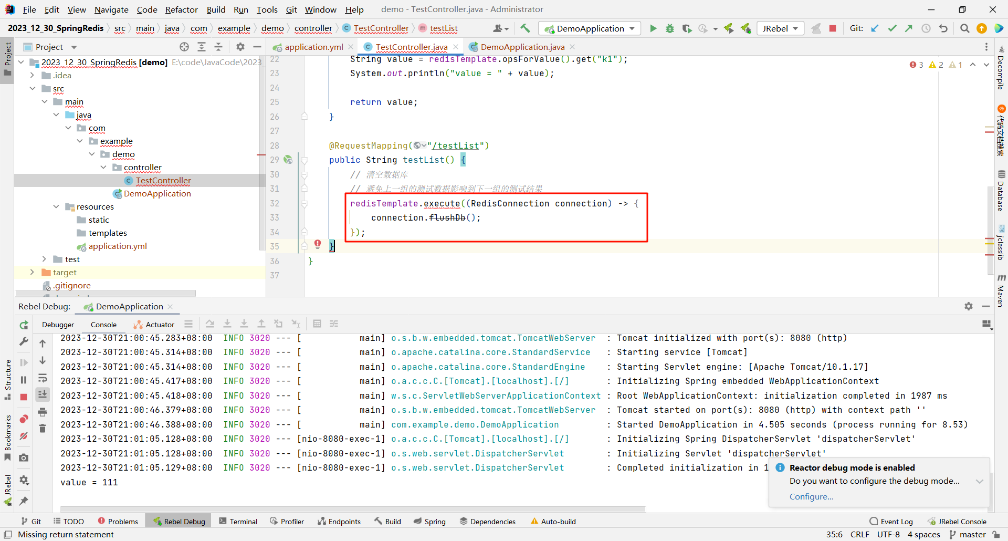
Task: Click the master branch in the status bar
Action: (968, 534)
